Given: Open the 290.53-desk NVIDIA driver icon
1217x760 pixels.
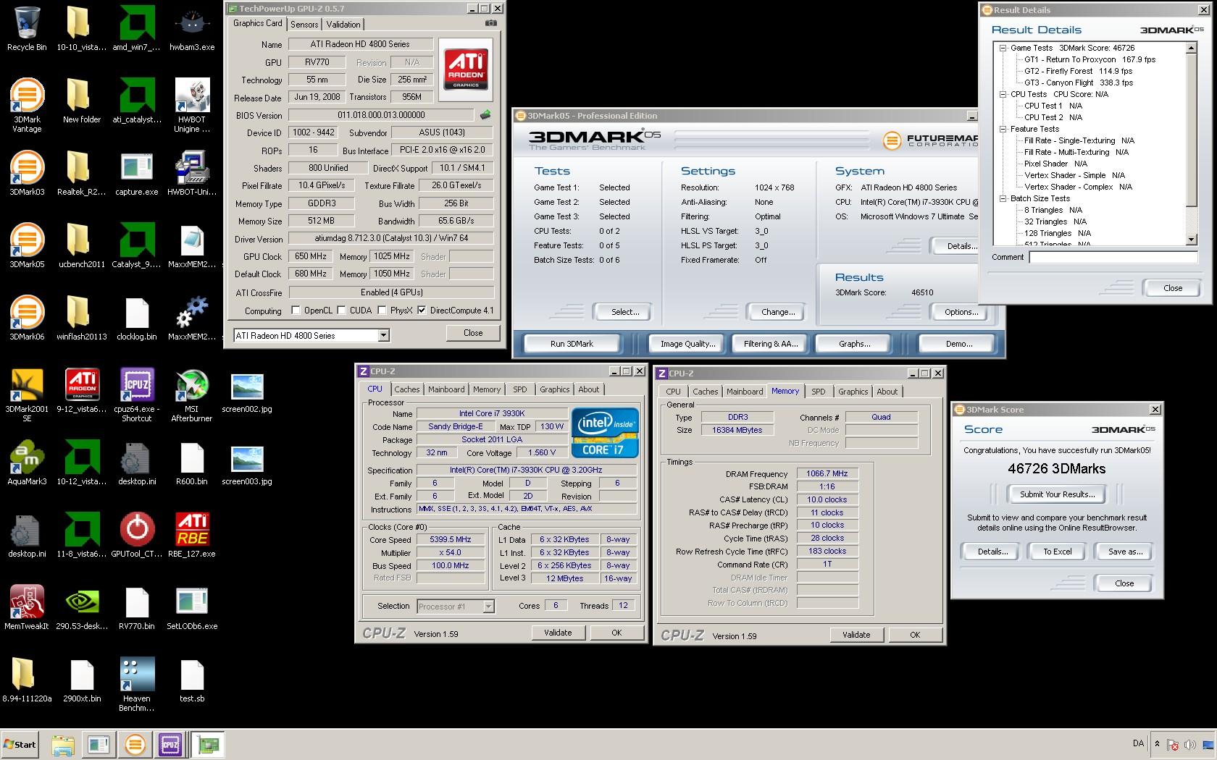Looking at the screenshot, I should coord(82,607).
